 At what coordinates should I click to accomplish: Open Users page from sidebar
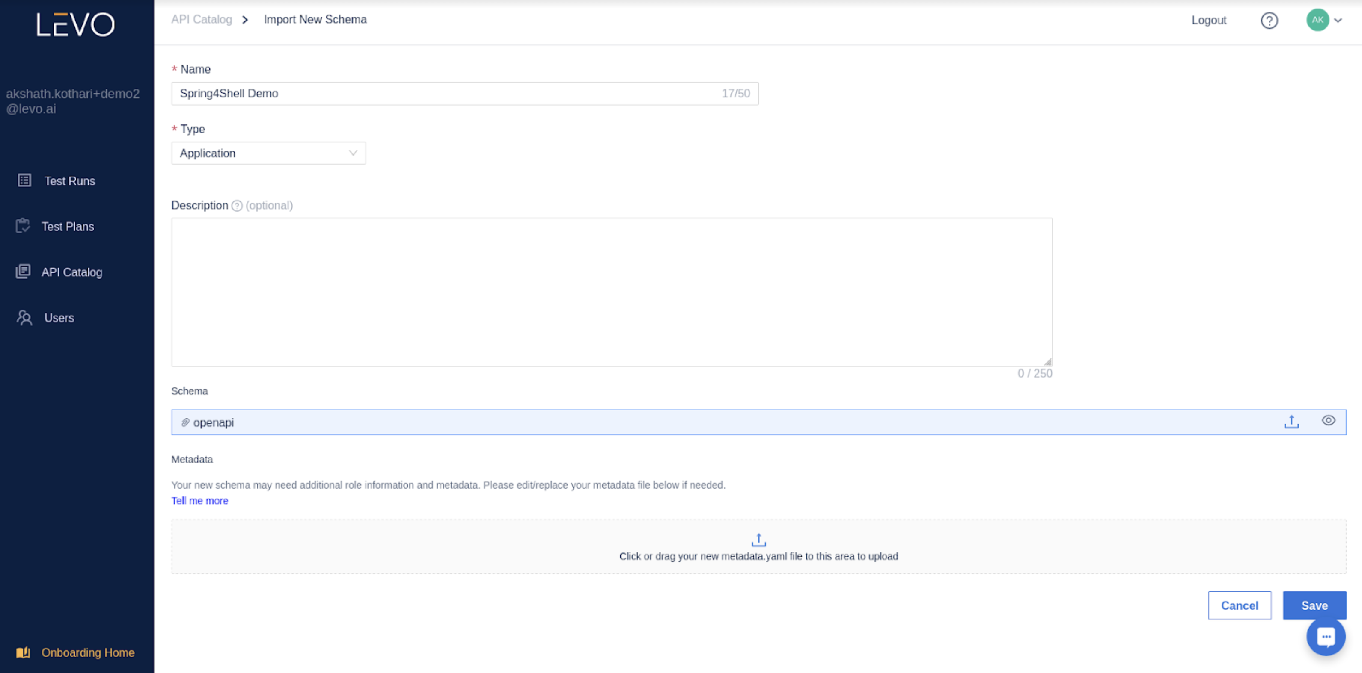point(59,318)
